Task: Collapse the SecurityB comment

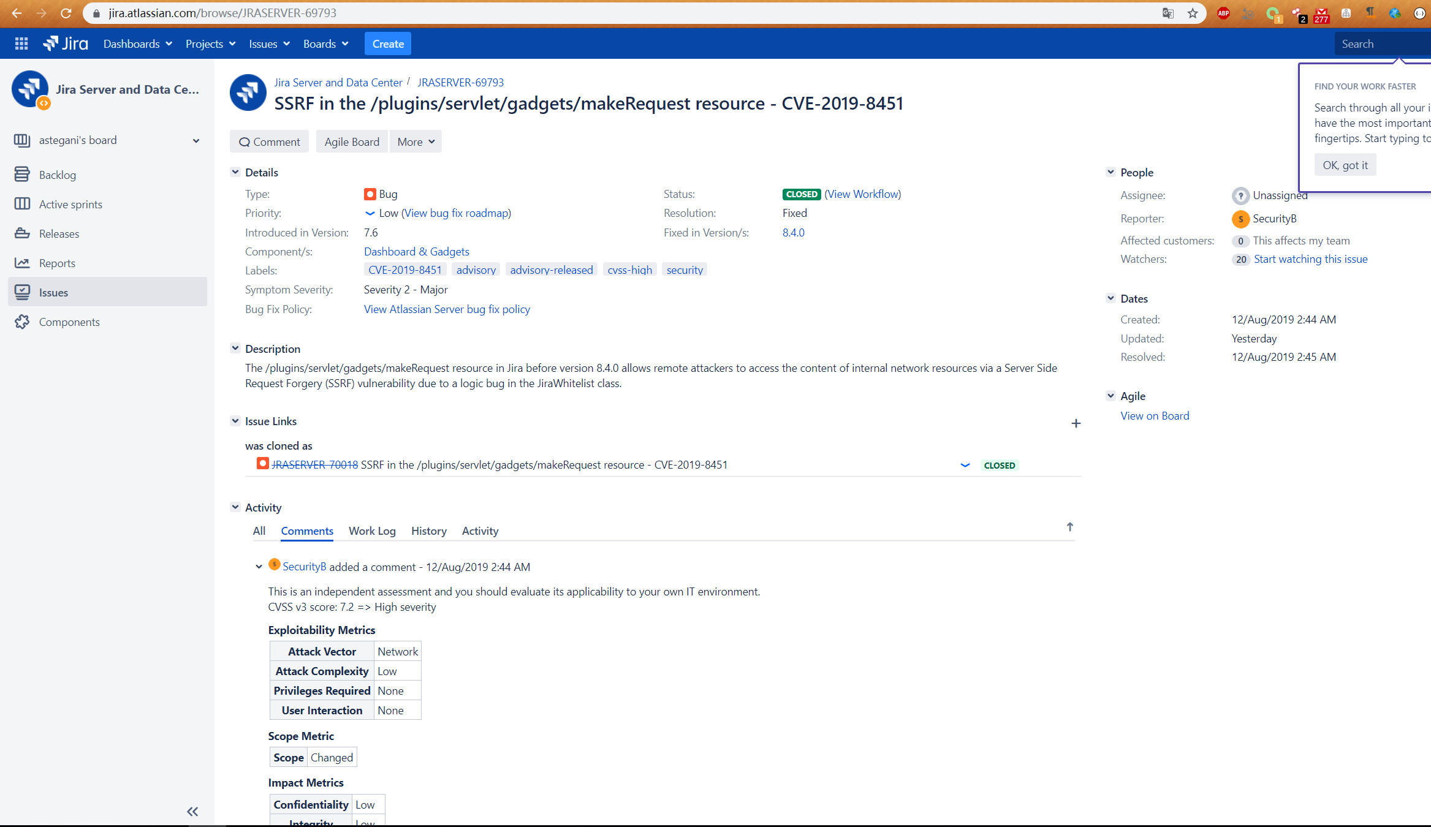Action: tap(259, 567)
